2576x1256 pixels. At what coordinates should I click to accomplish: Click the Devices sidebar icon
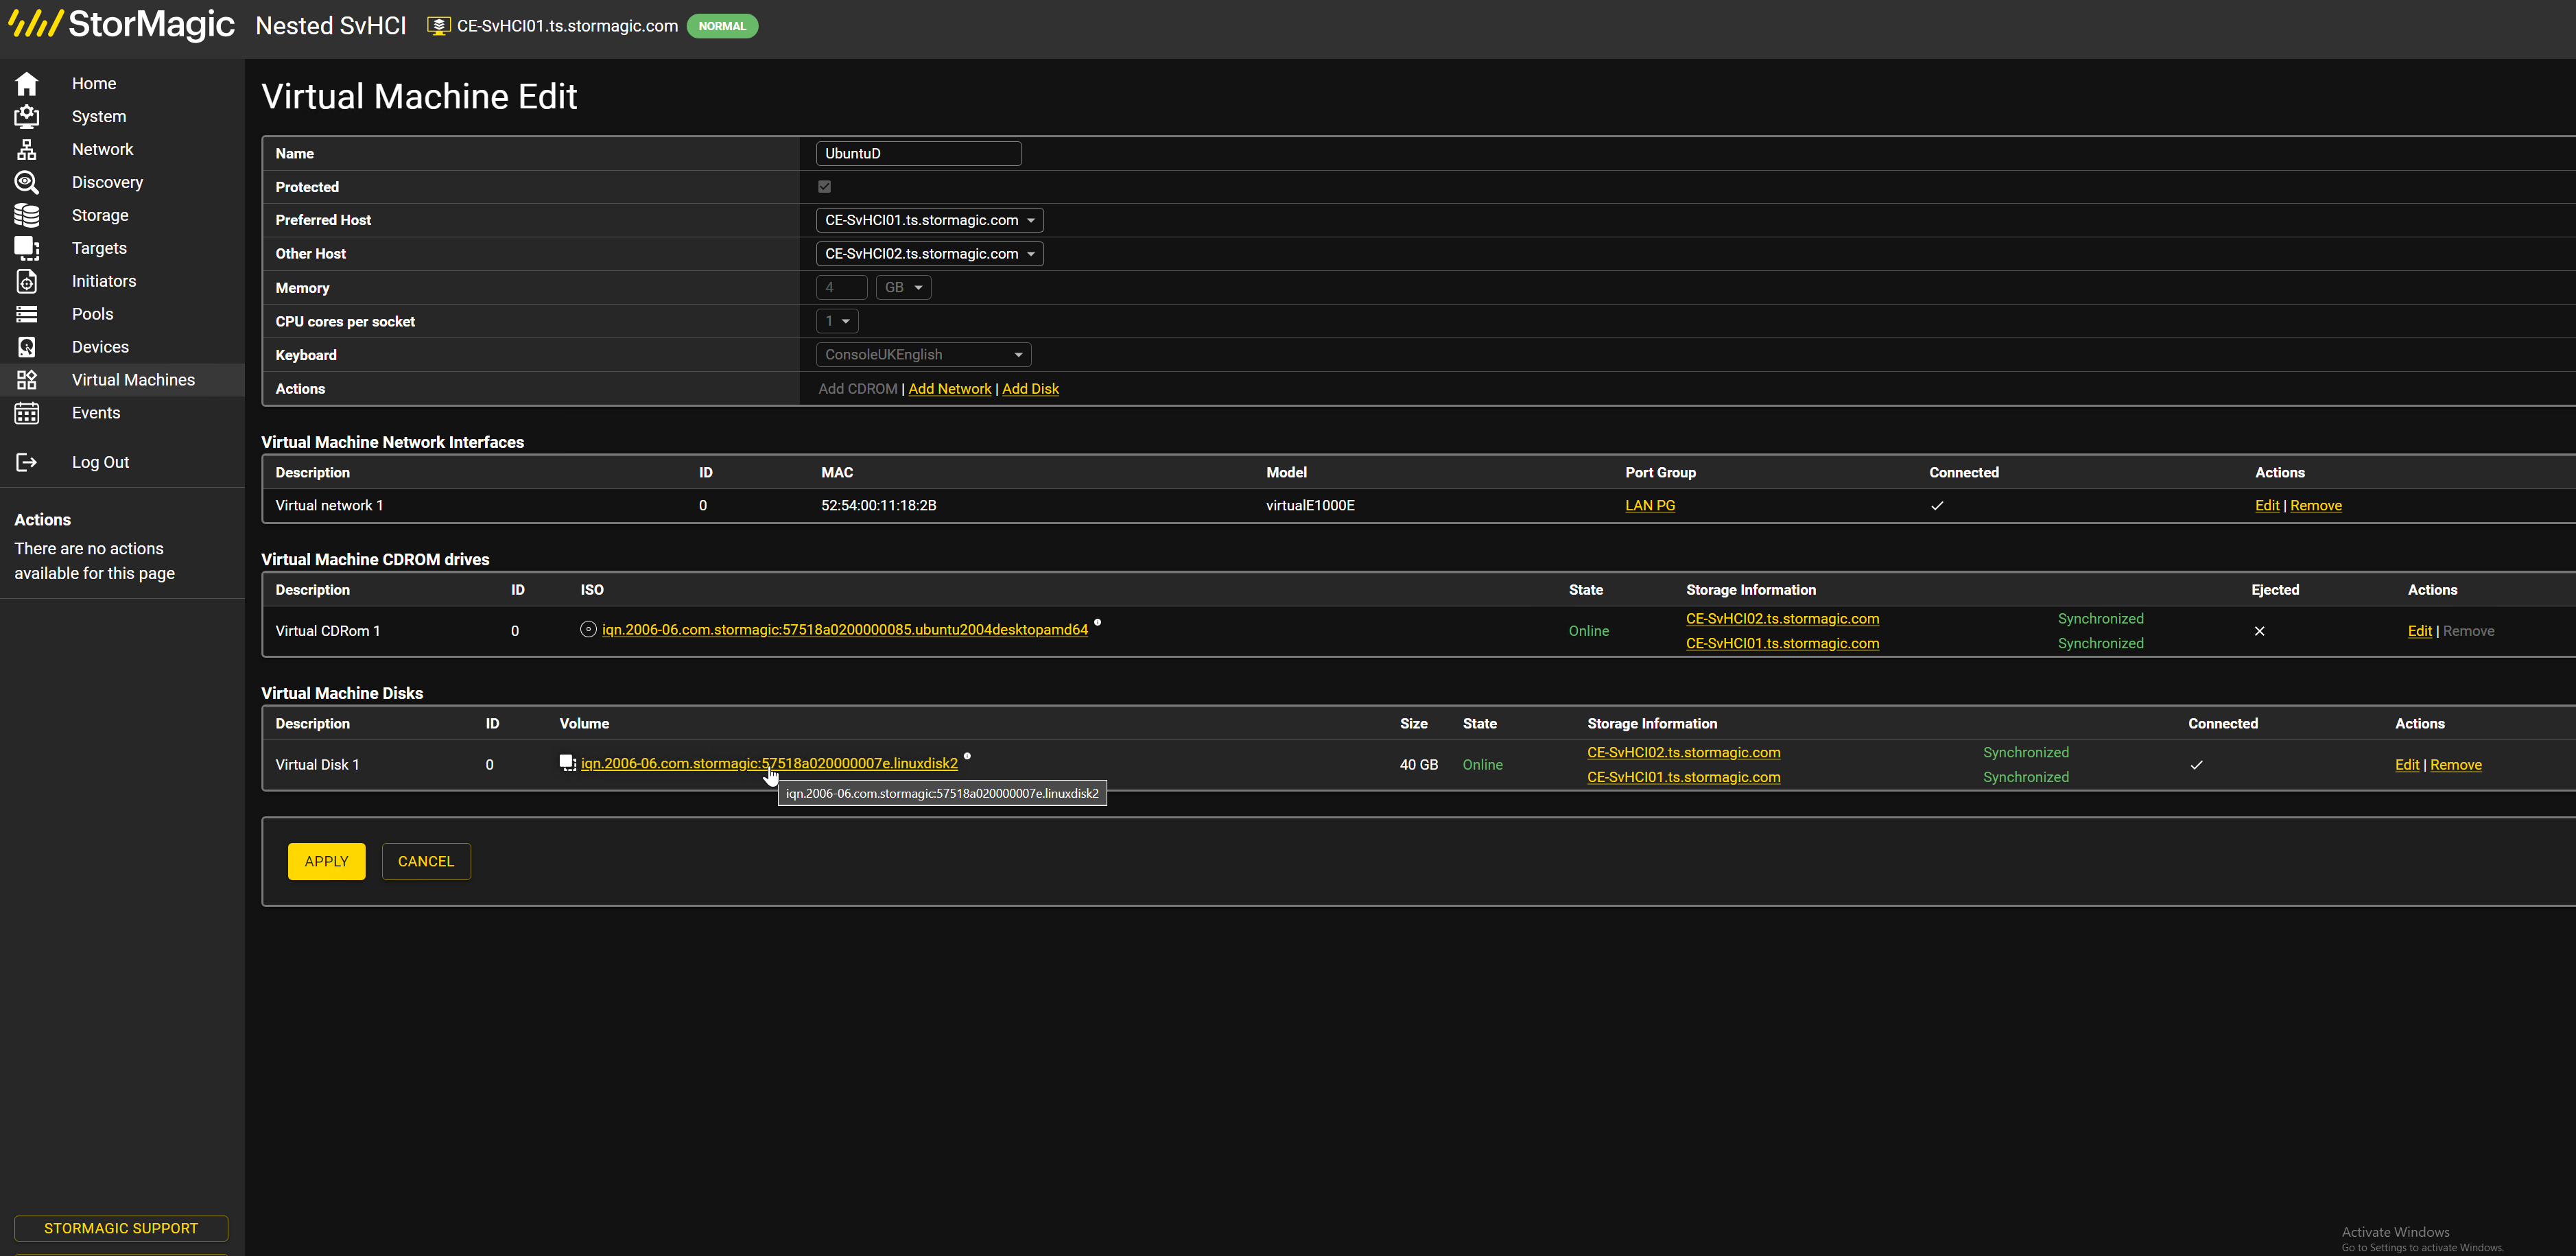[27, 348]
